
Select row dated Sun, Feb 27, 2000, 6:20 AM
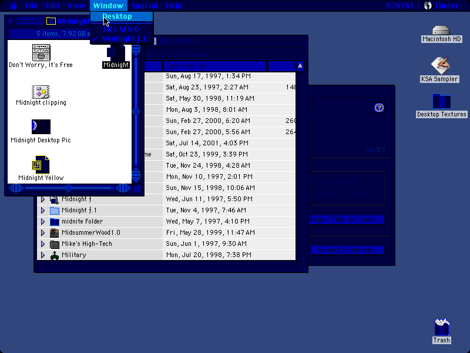(x=221, y=121)
